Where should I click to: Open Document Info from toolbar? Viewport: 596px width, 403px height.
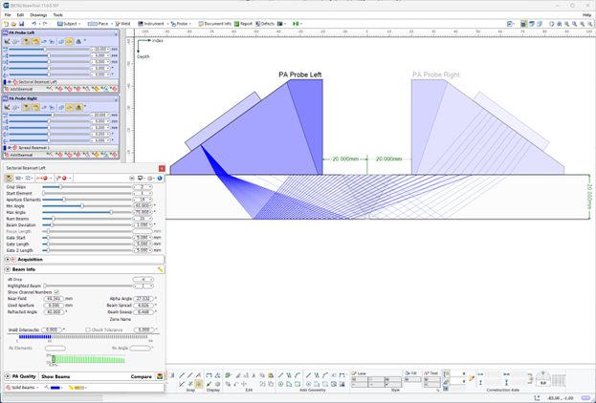tap(216, 23)
